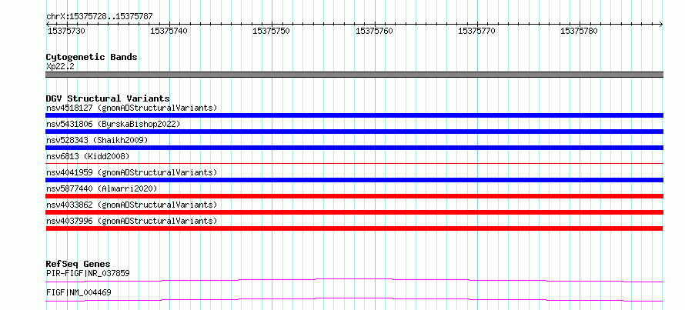This screenshot has width=685, height=310.
Task: Click ruler position 15375770
Action: pos(477,32)
